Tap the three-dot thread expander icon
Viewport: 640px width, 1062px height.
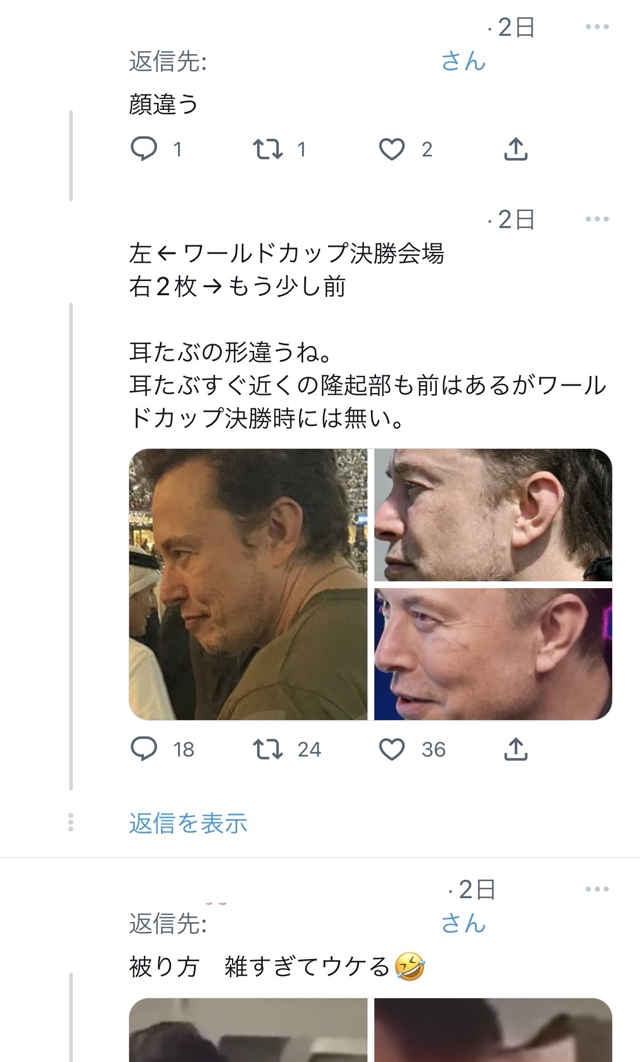coord(71,823)
